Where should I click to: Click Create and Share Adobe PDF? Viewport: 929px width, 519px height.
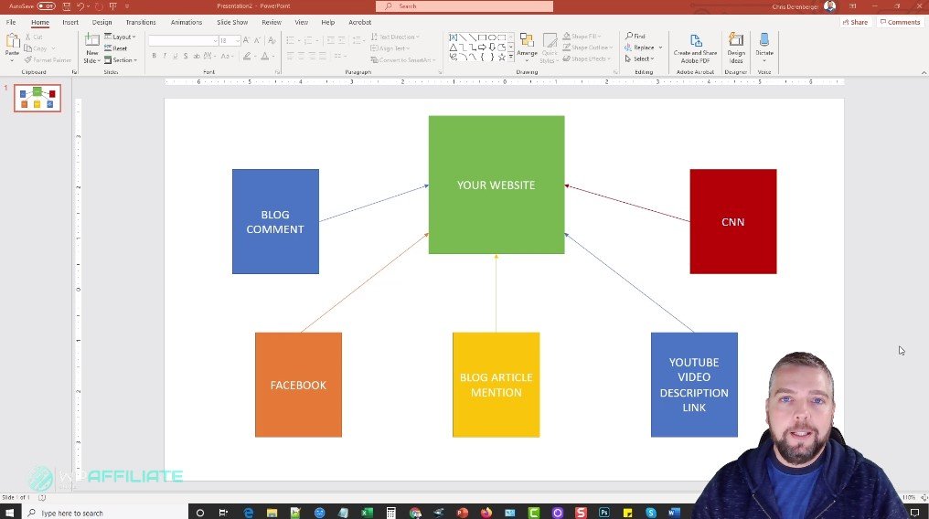[x=695, y=46]
